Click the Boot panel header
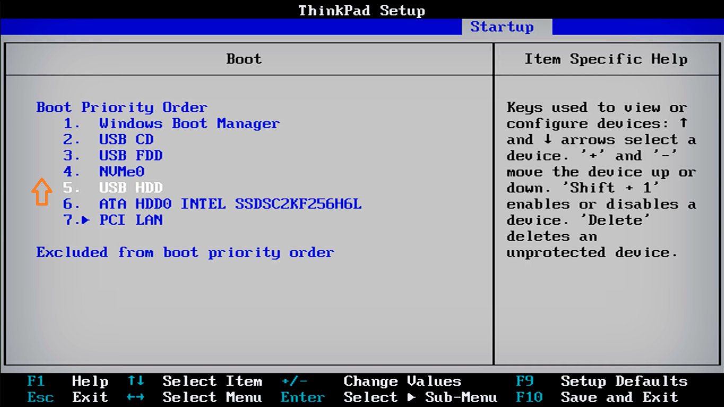 [x=244, y=59]
